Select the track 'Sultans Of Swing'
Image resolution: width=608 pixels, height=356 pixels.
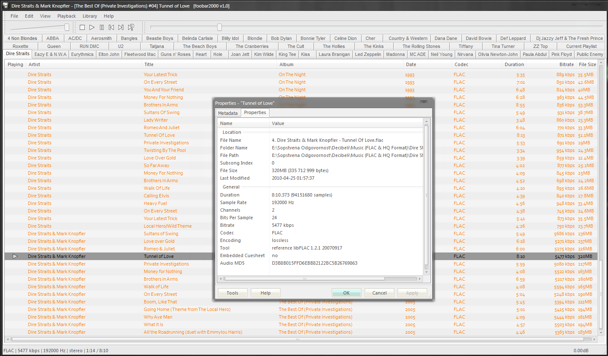(161, 112)
